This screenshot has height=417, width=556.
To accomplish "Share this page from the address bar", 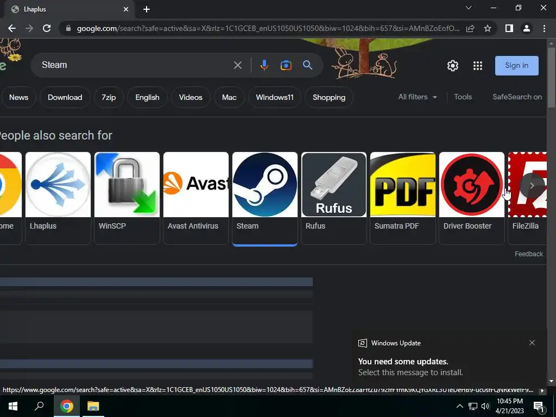I will (x=470, y=28).
